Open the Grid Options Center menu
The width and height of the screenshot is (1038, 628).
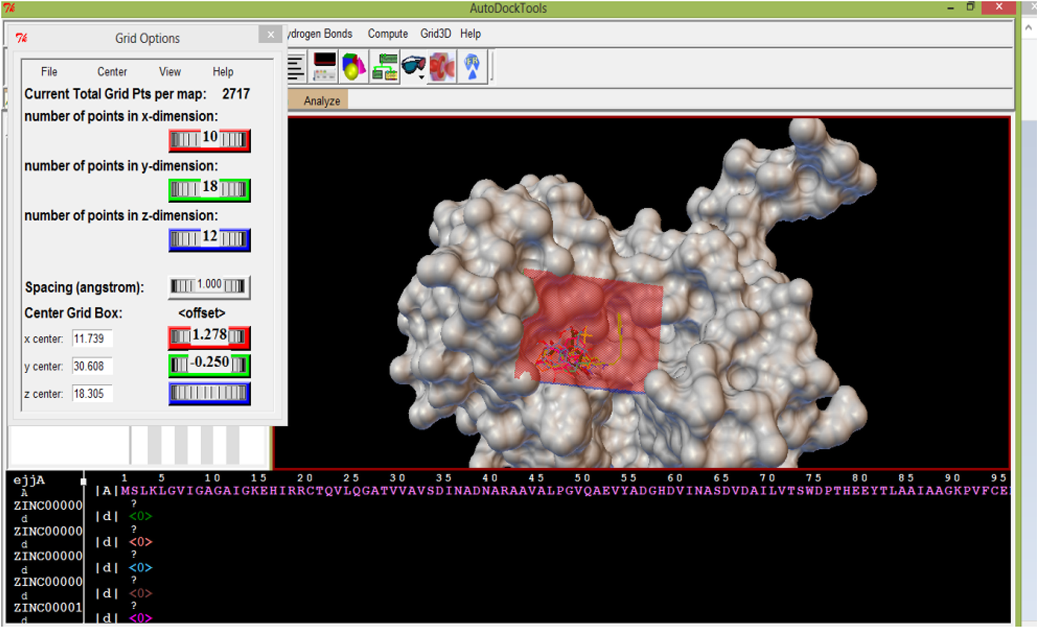(112, 71)
